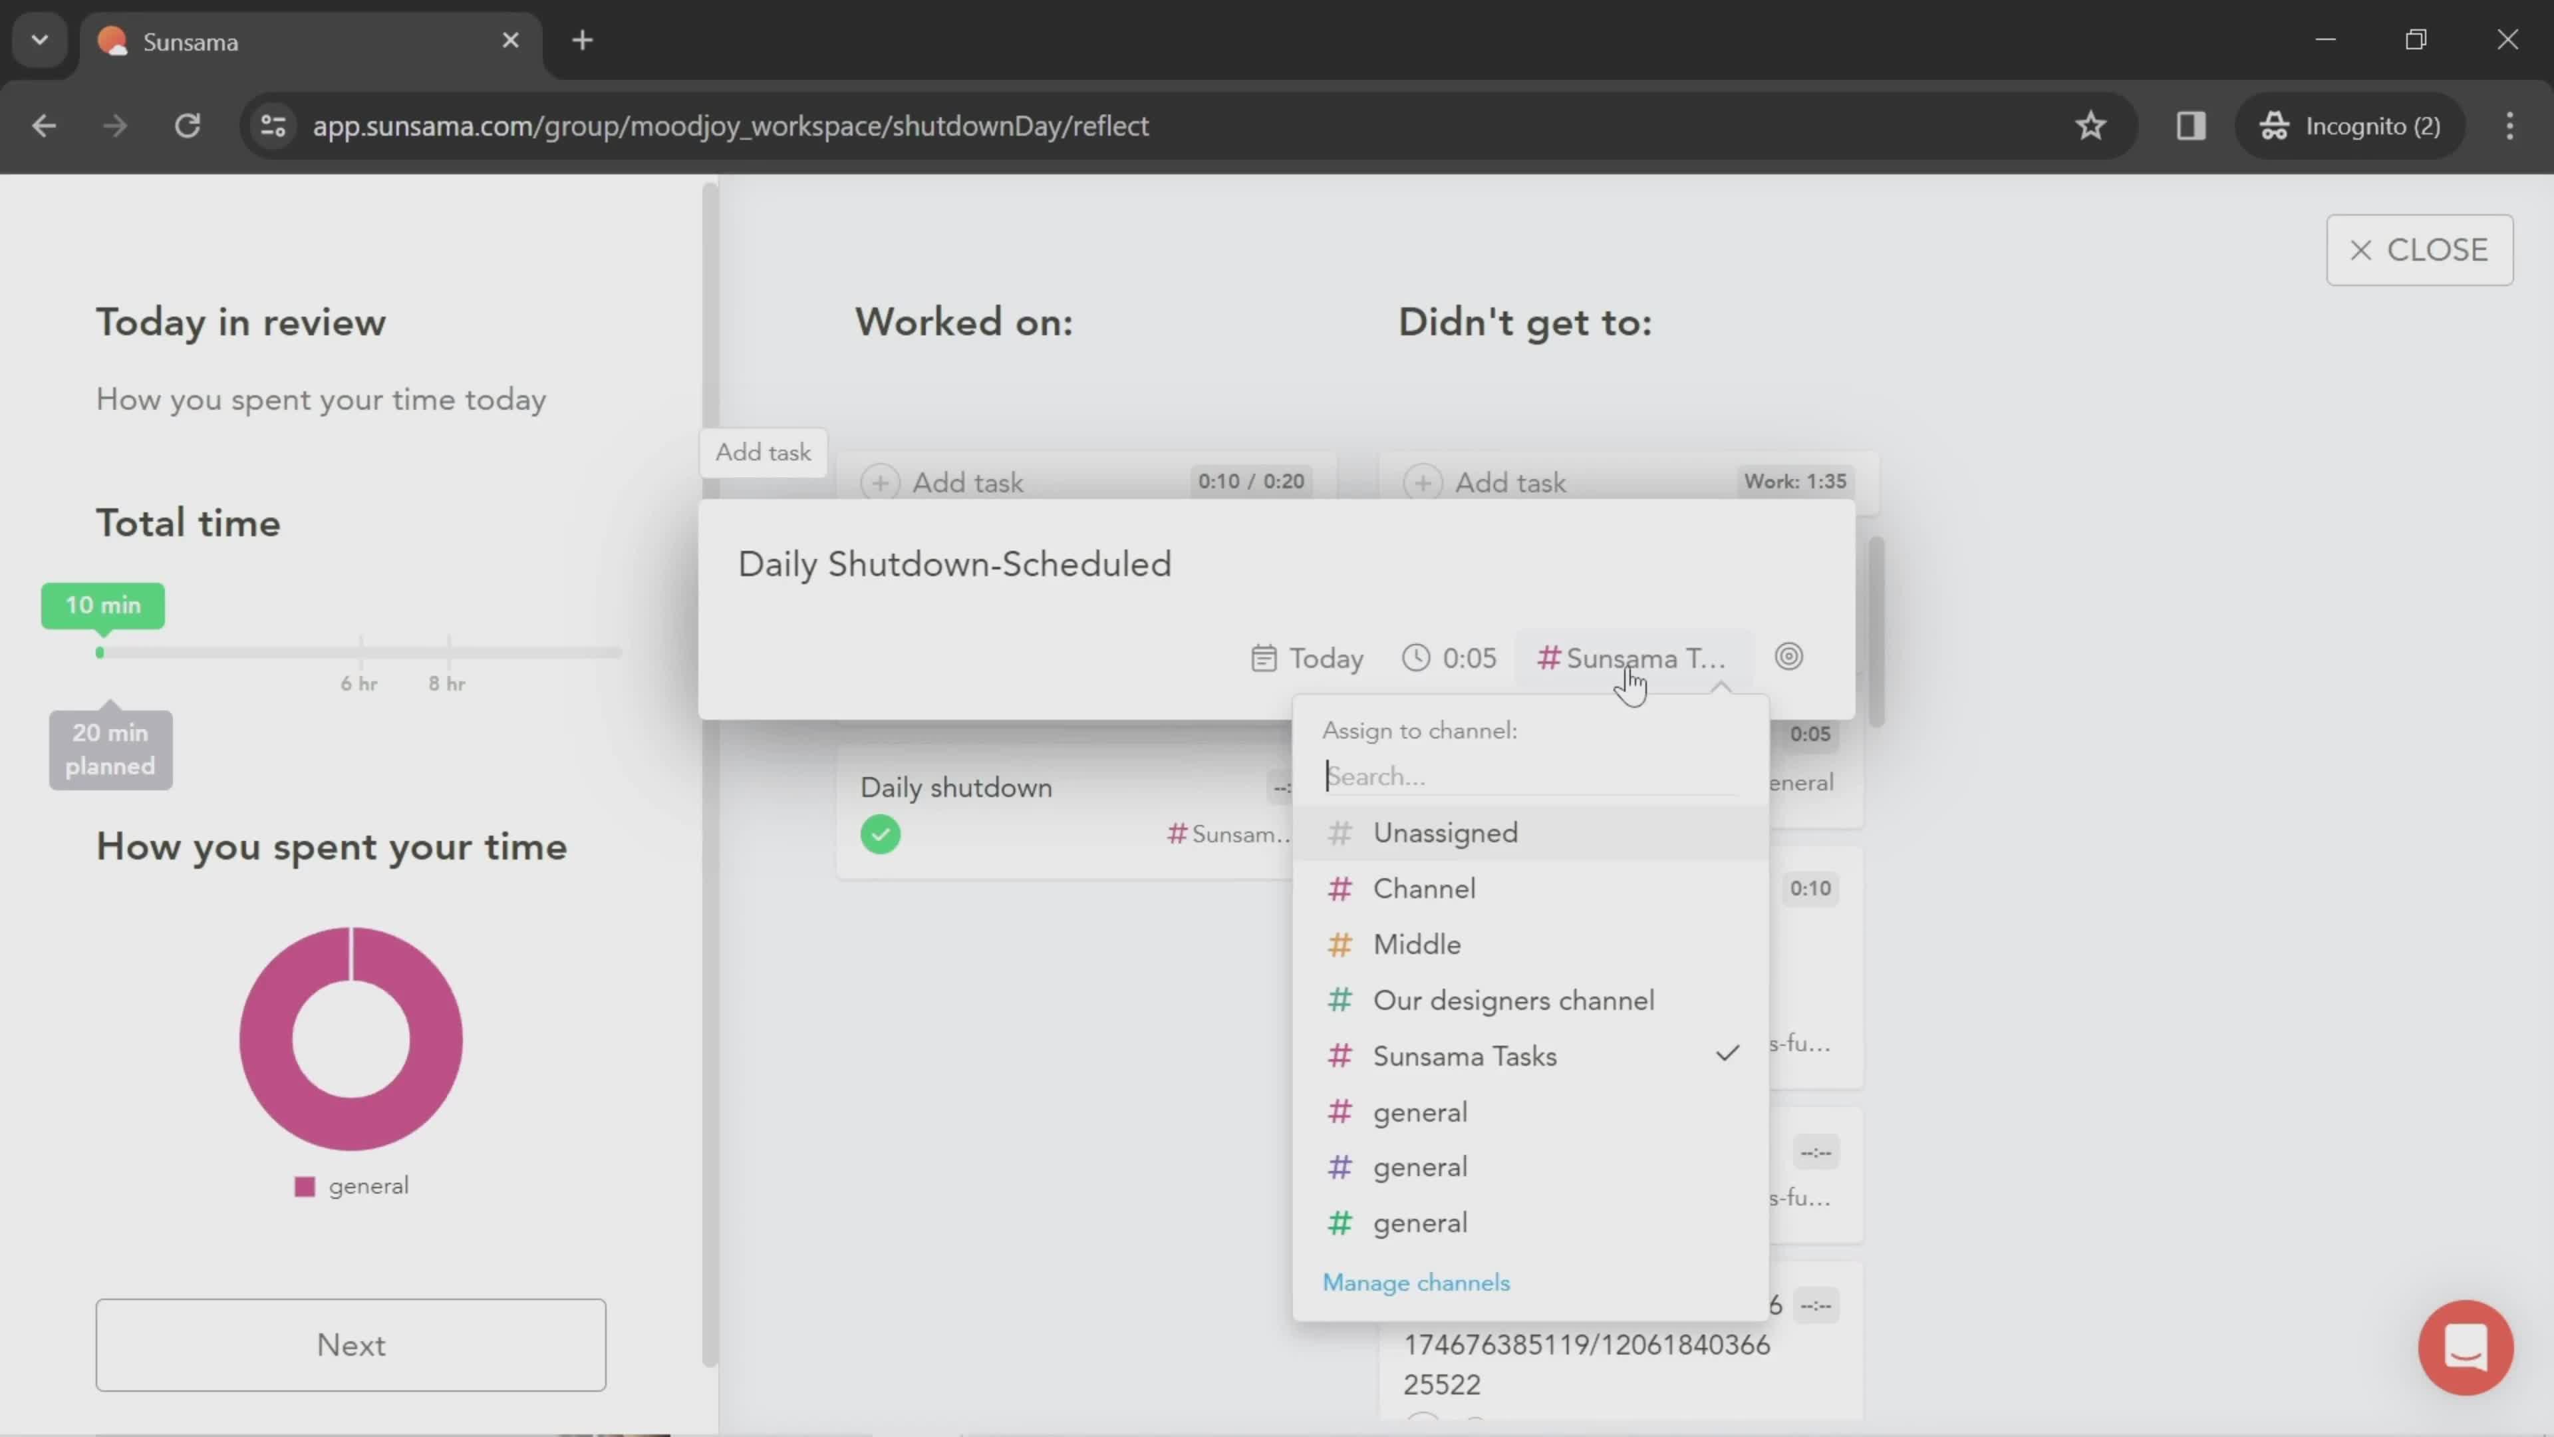Viewport: 2554px width, 1437px height.
Task: Search for a channel in the search field
Action: tap(1535, 777)
